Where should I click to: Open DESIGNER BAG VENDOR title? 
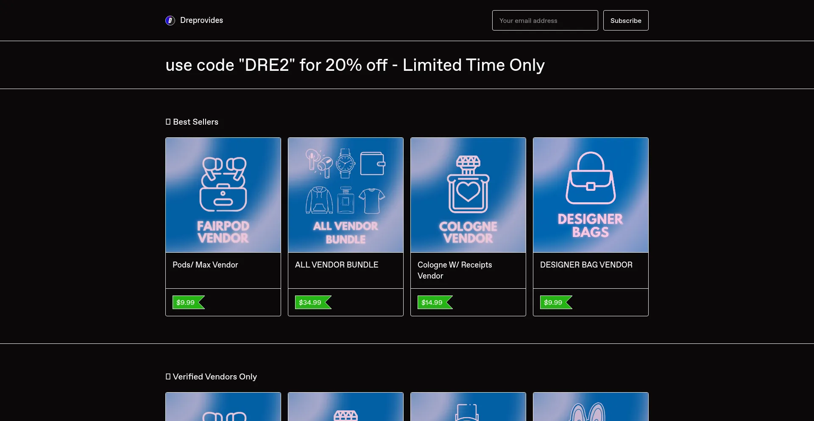[586, 265]
